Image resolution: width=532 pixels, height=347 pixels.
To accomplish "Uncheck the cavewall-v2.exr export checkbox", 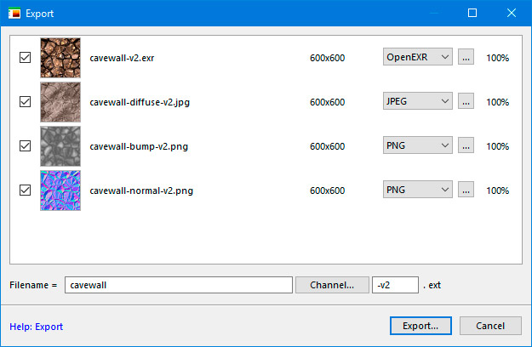I will coord(25,58).
